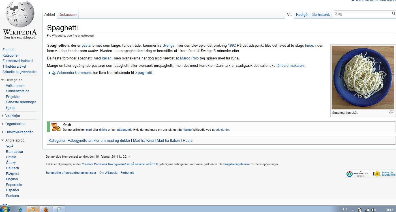Click the volume icon in system tray

click(x=374, y=210)
